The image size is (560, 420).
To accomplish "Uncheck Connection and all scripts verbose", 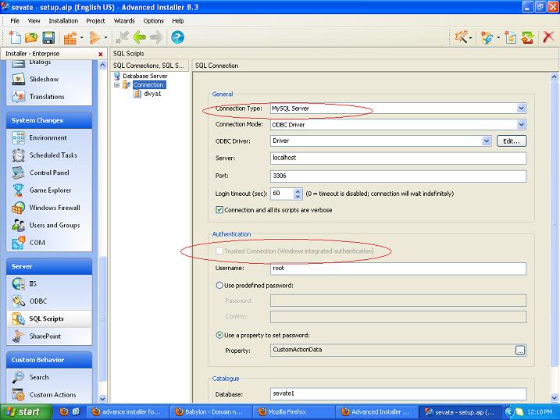I will 219,209.
